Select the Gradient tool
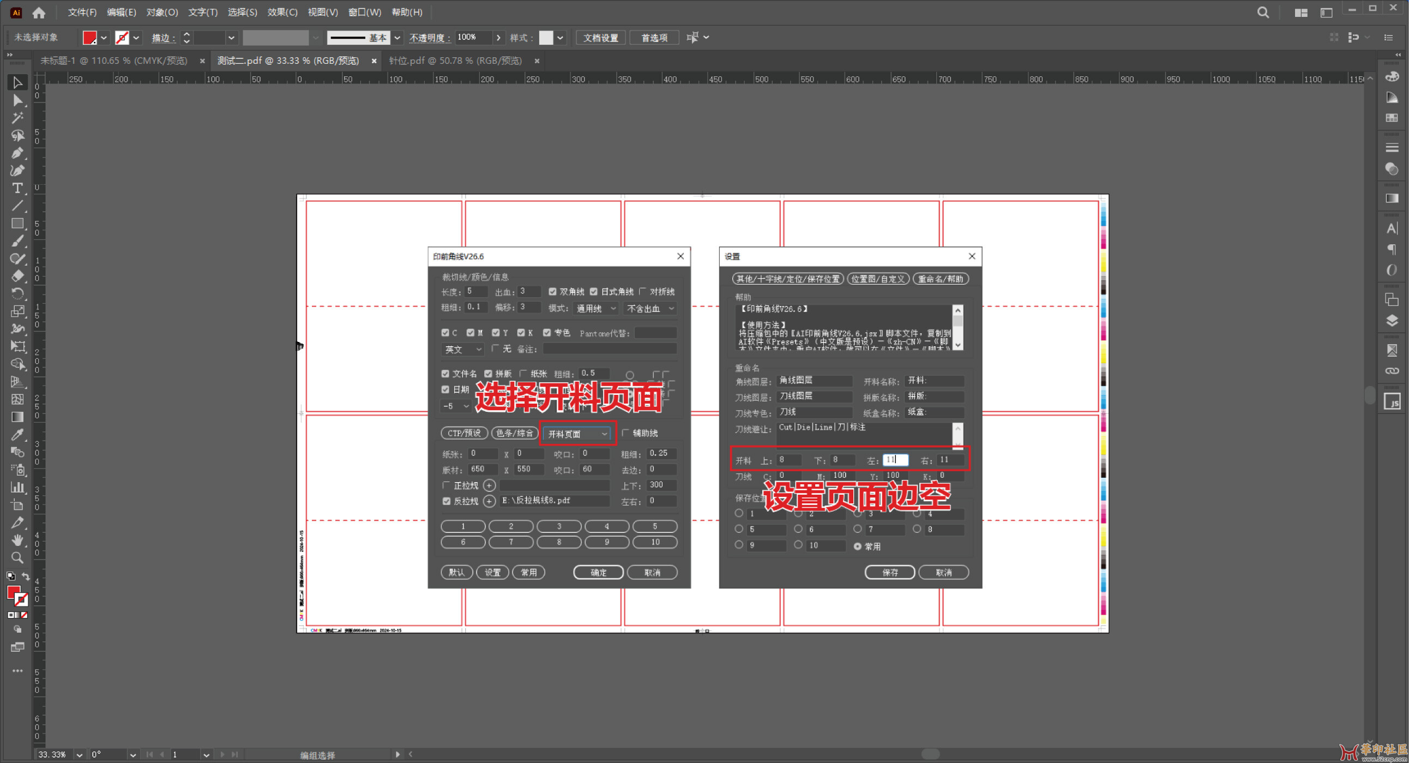This screenshot has height=763, width=1409. 17,417
